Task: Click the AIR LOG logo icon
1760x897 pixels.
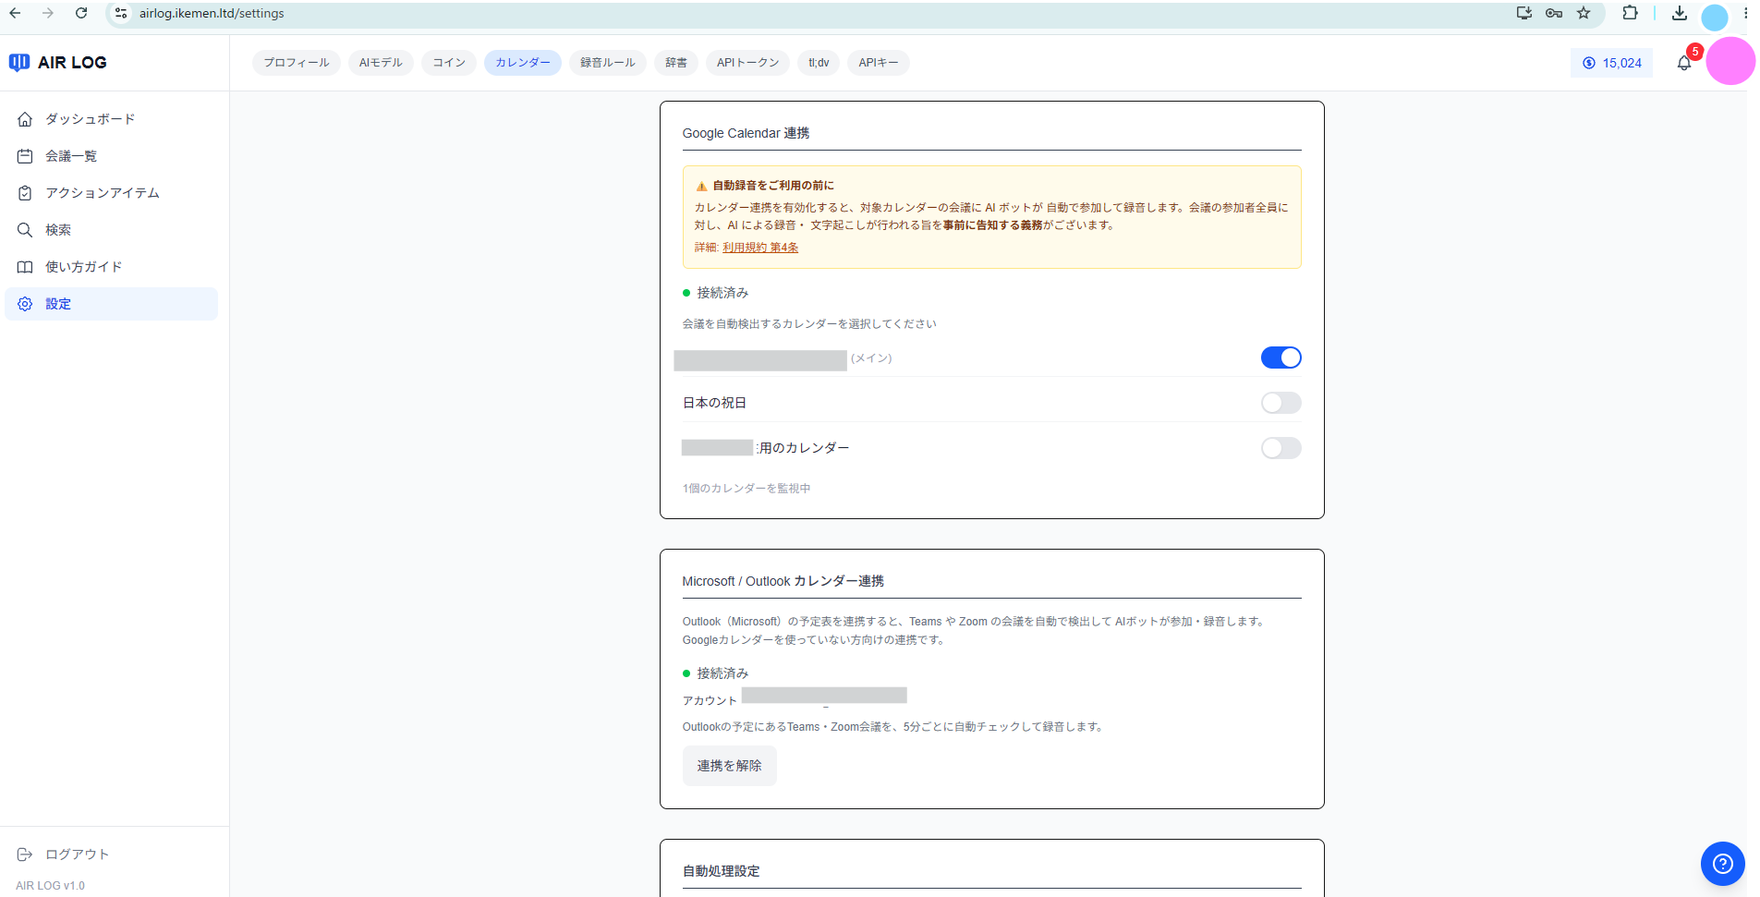Action: [19, 62]
